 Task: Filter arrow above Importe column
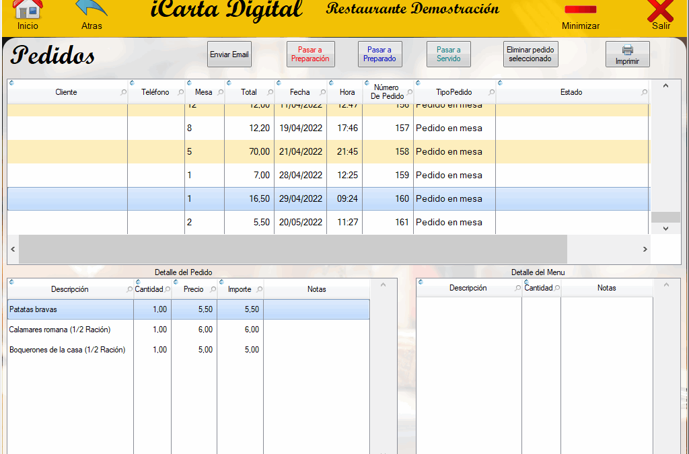point(221,281)
